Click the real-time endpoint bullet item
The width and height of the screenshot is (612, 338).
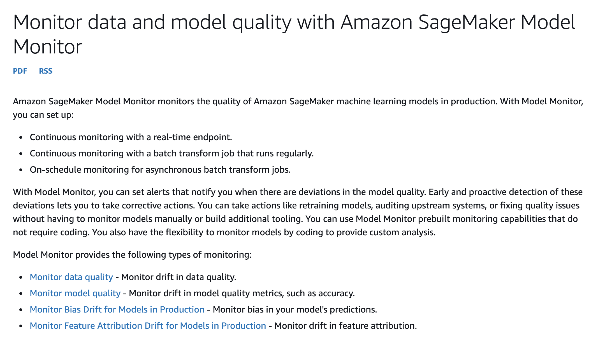tap(131, 137)
